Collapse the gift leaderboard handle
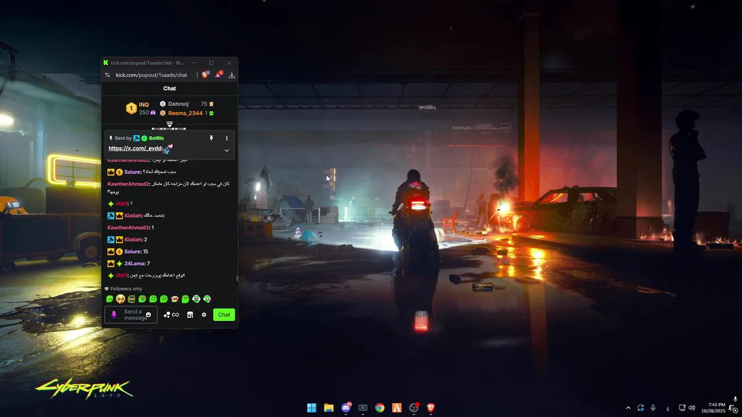742x417 pixels. point(169,124)
